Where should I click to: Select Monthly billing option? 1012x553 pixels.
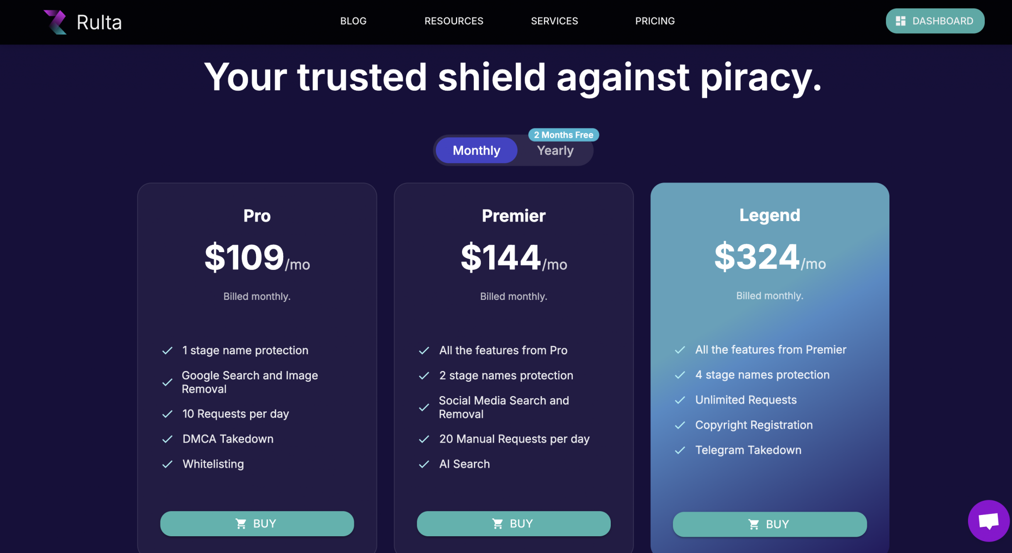click(x=476, y=150)
